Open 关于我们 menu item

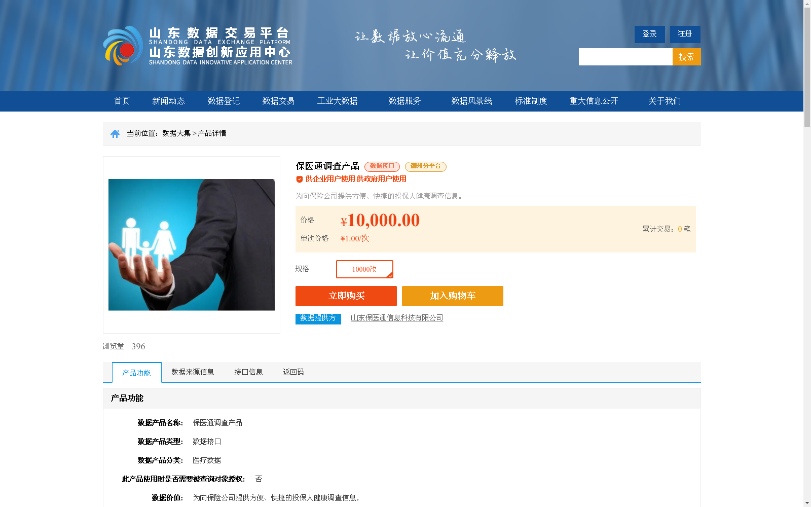click(x=665, y=101)
